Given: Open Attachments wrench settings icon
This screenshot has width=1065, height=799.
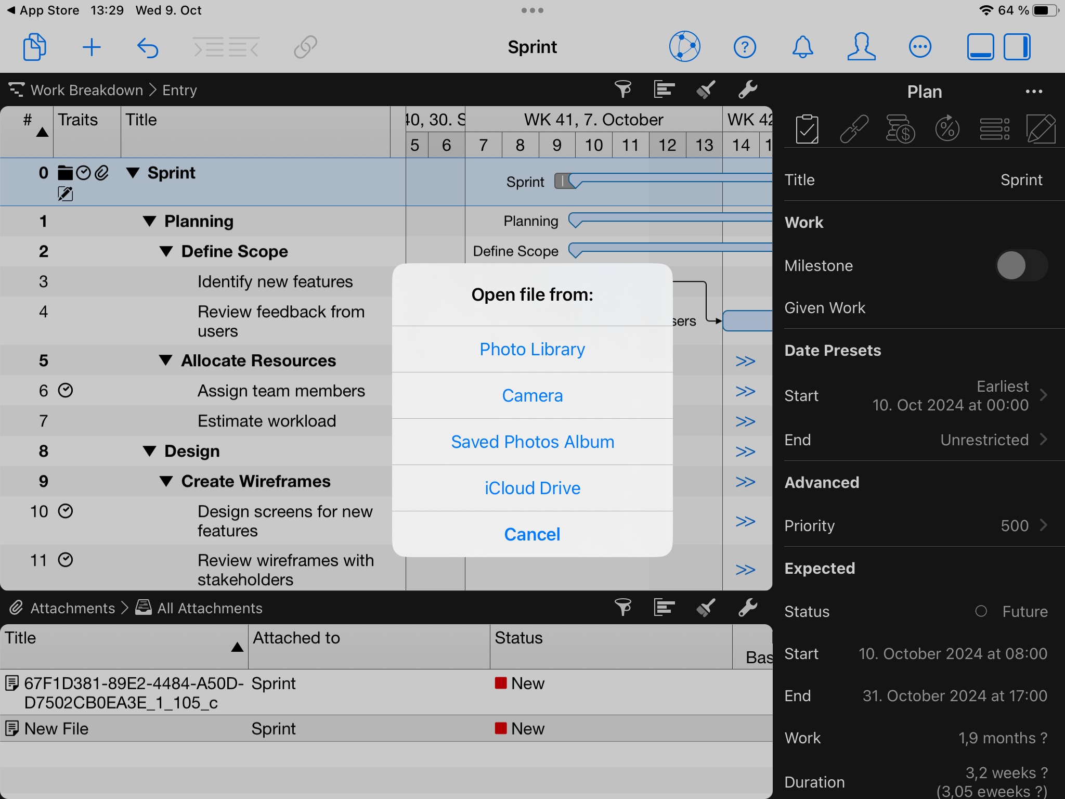Looking at the screenshot, I should tap(747, 607).
